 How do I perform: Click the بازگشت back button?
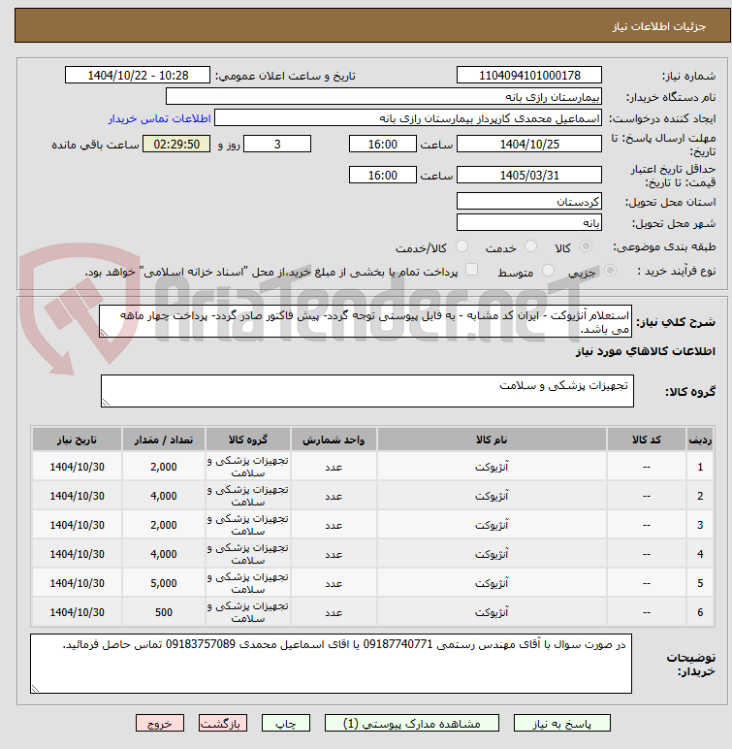point(223,723)
